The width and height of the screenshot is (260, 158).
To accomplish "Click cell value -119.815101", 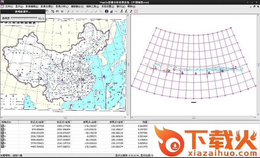I will pos(90,129).
